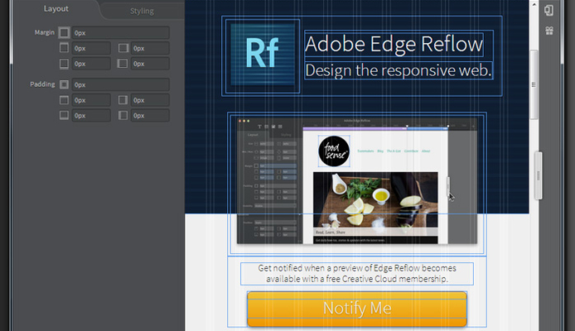Screen dimensions: 575x331
Task: Click the gift box icon in right strip
Action: tap(549, 31)
